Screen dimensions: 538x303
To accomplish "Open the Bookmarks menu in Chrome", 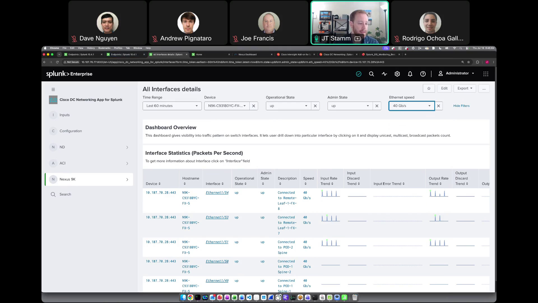I will (104, 48).
